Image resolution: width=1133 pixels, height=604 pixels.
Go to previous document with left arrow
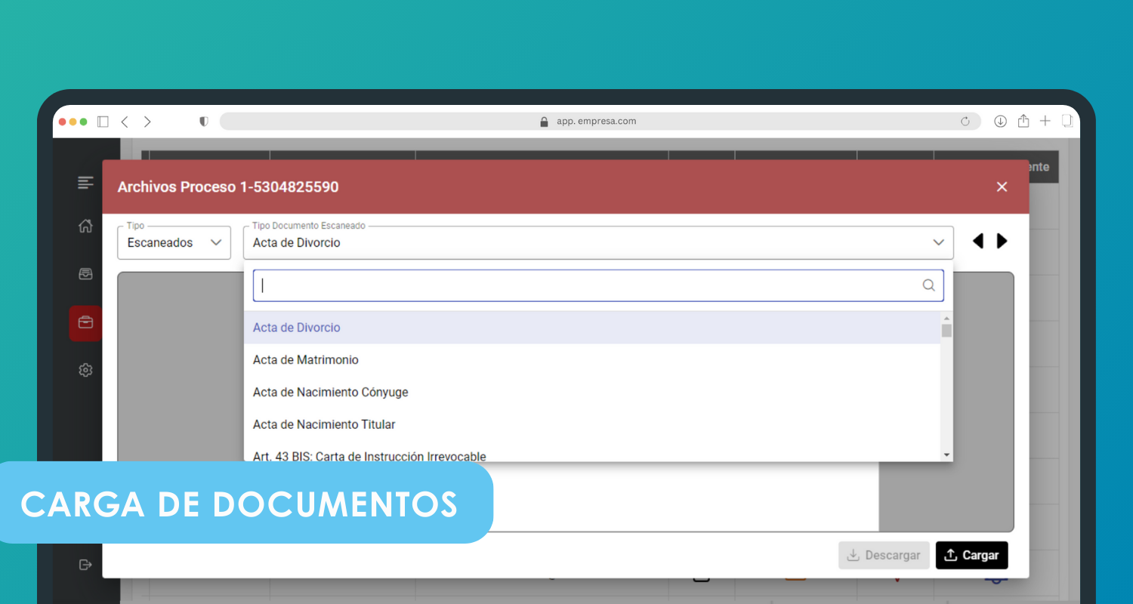[977, 241]
